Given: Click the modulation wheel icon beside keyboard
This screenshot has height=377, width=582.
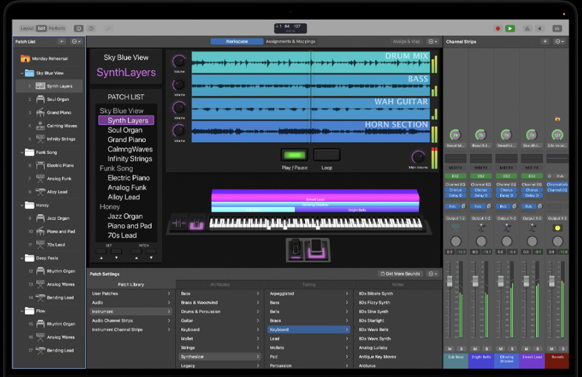Looking at the screenshot, I should click(x=197, y=223).
